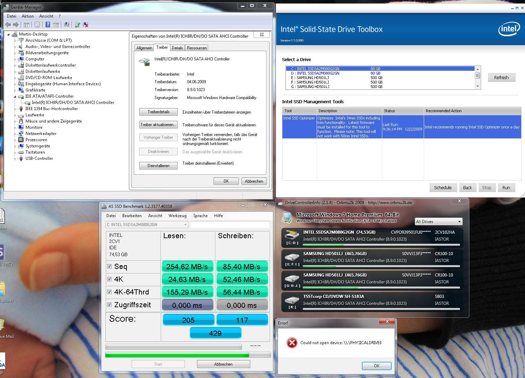Click the USB-Controller icon
This screenshot has width=525, height=378.
[x=21, y=158]
